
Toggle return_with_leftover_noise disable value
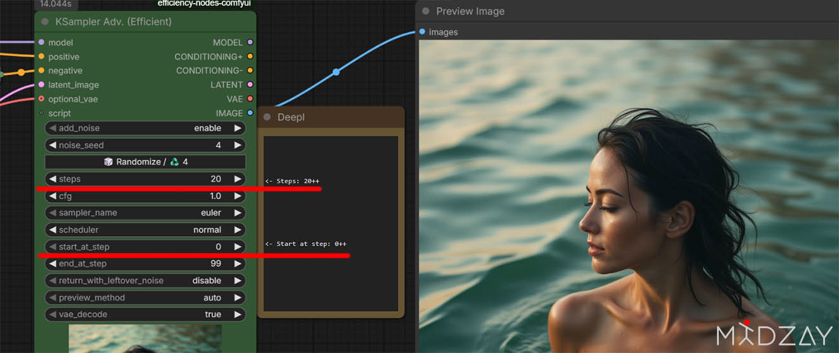click(145, 280)
